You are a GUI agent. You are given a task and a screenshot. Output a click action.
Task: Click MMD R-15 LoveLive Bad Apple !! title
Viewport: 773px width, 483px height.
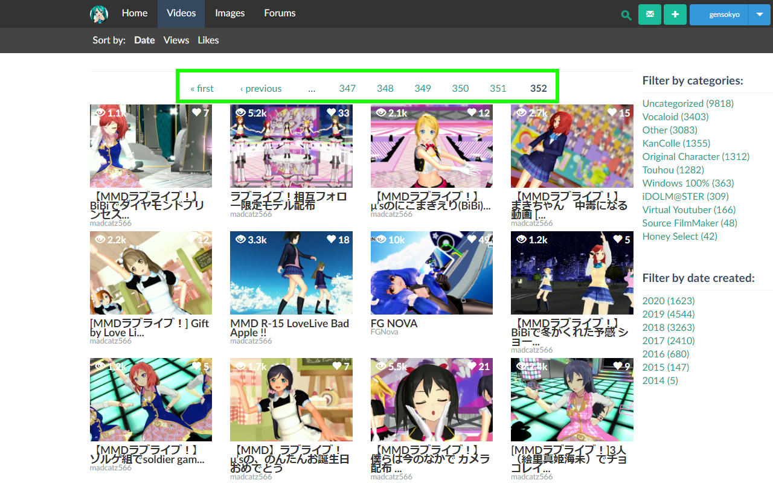290,328
